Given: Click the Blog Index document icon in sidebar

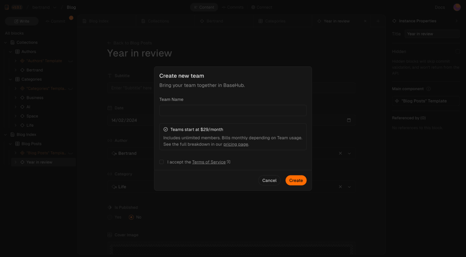Looking at the screenshot, I should click(12, 134).
